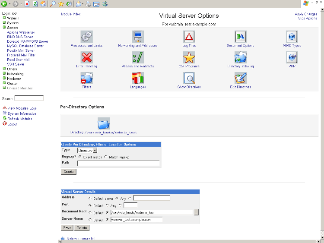Screen dimensions: 324x243
Task: Click browser Refresh button
Action: pos(35,4)
